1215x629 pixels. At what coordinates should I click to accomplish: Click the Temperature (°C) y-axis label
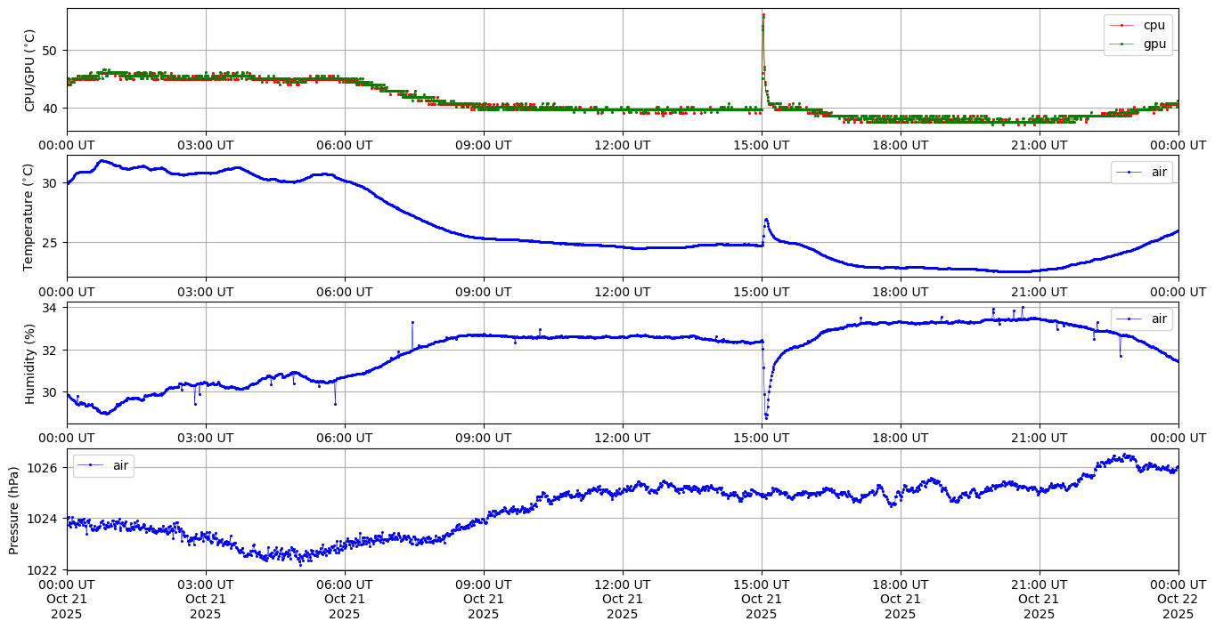[x=28, y=216]
